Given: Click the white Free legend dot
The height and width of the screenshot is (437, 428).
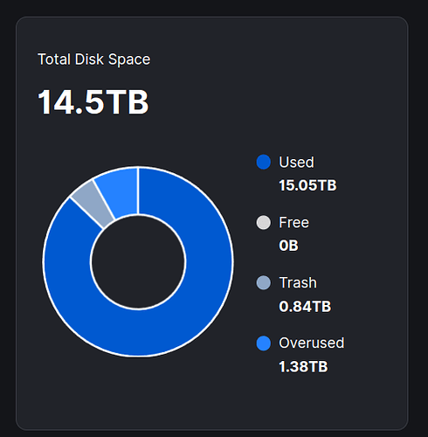Looking at the screenshot, I should click(x=264, y=223).
